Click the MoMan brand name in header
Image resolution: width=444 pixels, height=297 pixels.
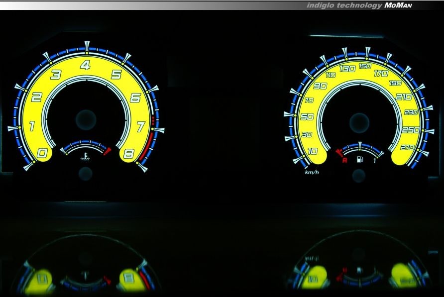398,5
